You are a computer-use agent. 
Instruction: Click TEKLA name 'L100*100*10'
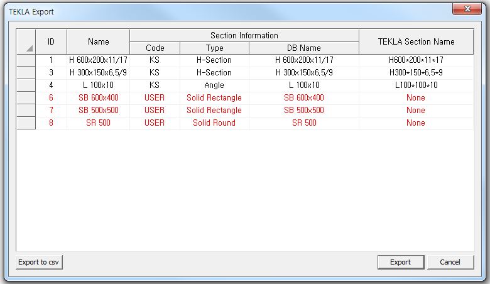416,85
